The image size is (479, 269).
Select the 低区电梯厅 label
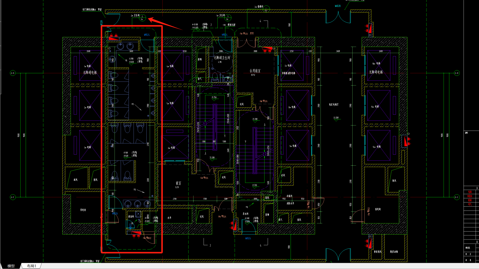tap(334, 105)
